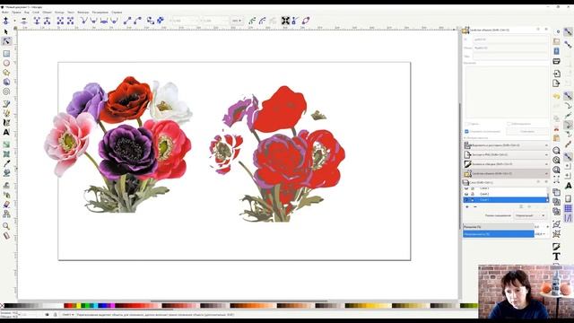
Task: Pick the Ellipse tool
Action: point(6,63)
